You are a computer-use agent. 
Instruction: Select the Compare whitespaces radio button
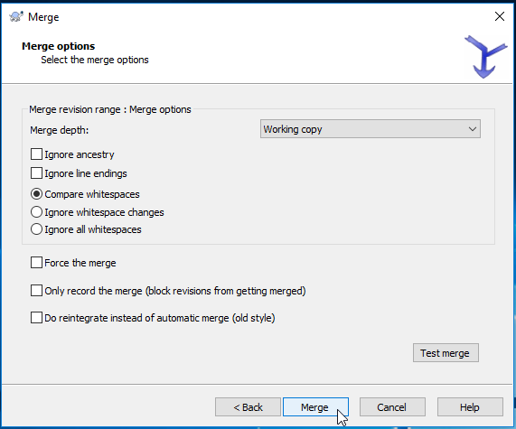click(x=36, y=194)
